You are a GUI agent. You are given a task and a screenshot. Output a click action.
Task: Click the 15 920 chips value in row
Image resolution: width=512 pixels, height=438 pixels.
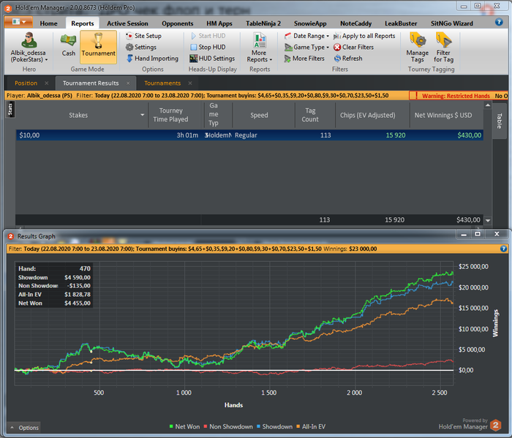click(396, 135)
